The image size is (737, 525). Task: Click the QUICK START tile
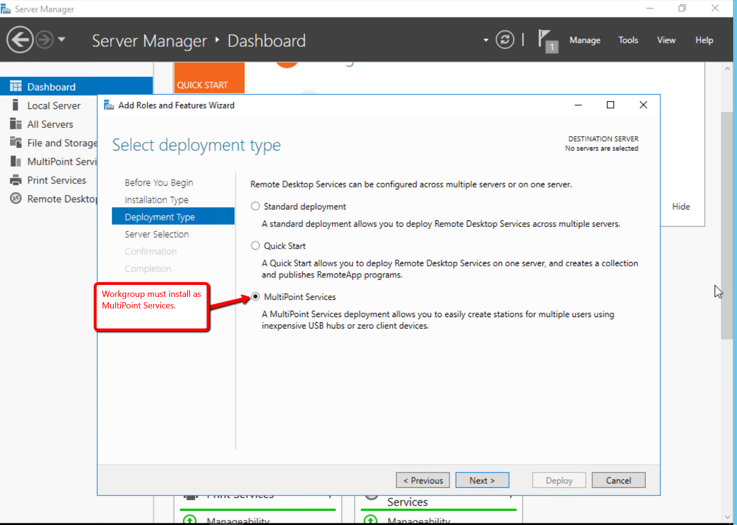pos(209,78)
